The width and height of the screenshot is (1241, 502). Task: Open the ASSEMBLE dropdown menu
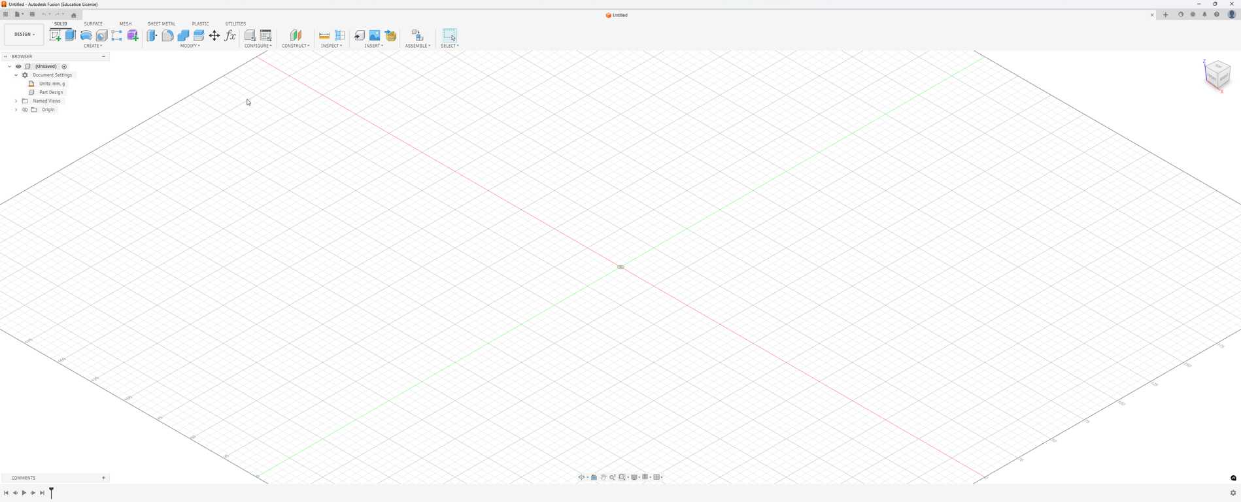click(x=418, y=46)
